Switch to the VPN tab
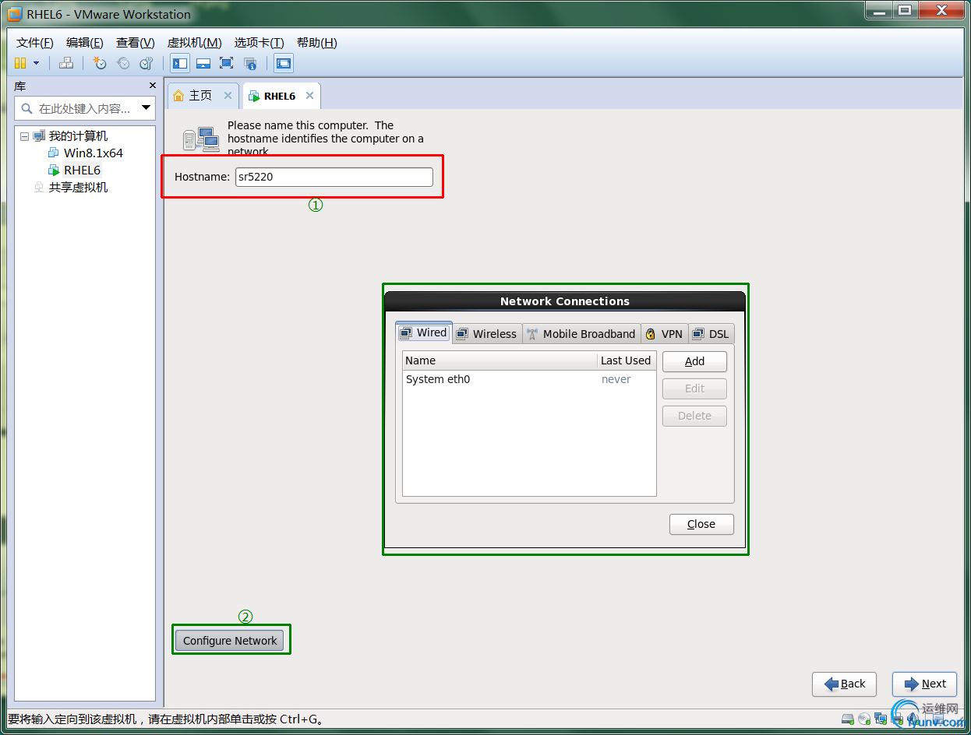 coord(665,334)
